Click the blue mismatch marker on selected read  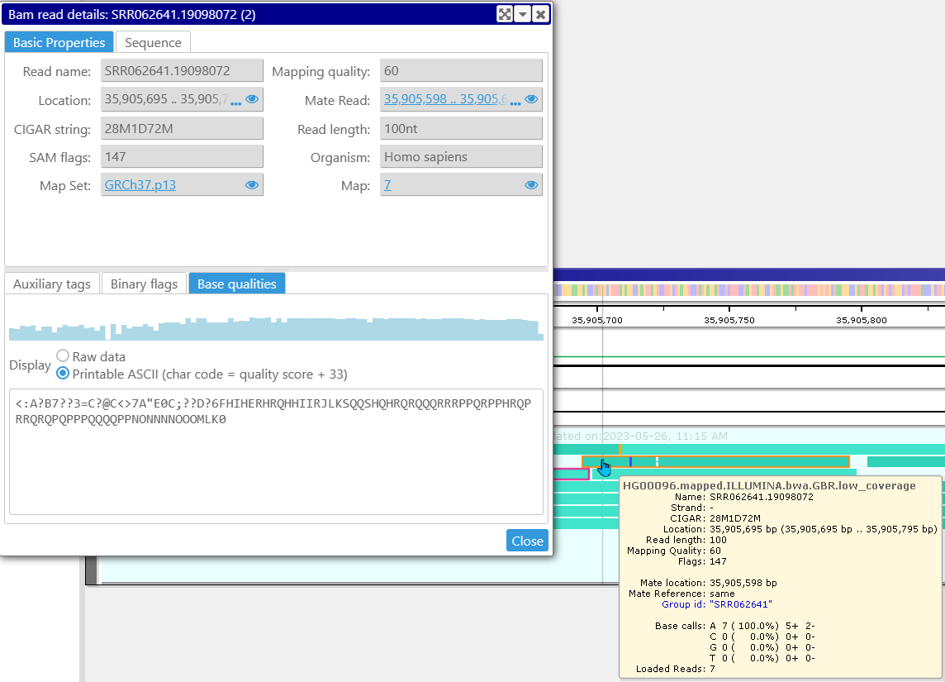[630, 462]
